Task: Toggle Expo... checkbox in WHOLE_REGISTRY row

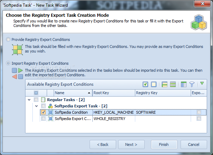Action: click(x=199, y=119)
